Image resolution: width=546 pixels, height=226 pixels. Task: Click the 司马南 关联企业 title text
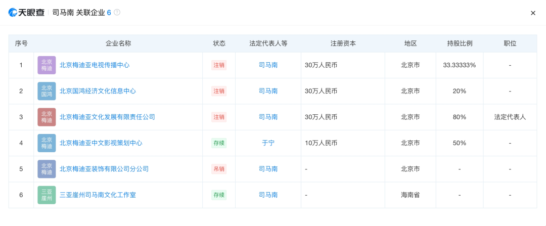click(78, 13)
